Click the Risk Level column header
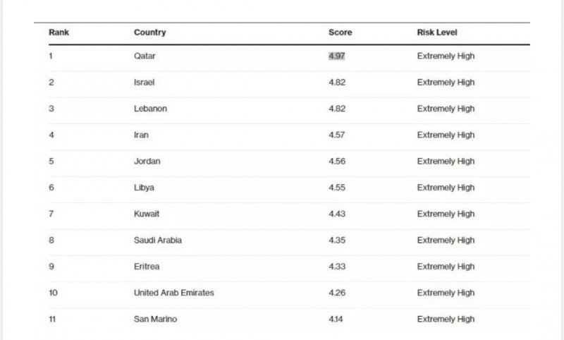Screen dimensions: 564x340 pos(437,32)
